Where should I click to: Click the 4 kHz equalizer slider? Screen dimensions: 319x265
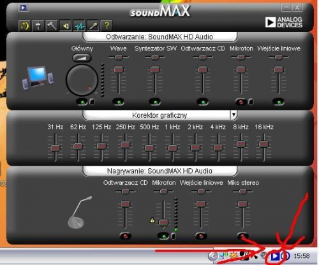(x=218, y=148)
